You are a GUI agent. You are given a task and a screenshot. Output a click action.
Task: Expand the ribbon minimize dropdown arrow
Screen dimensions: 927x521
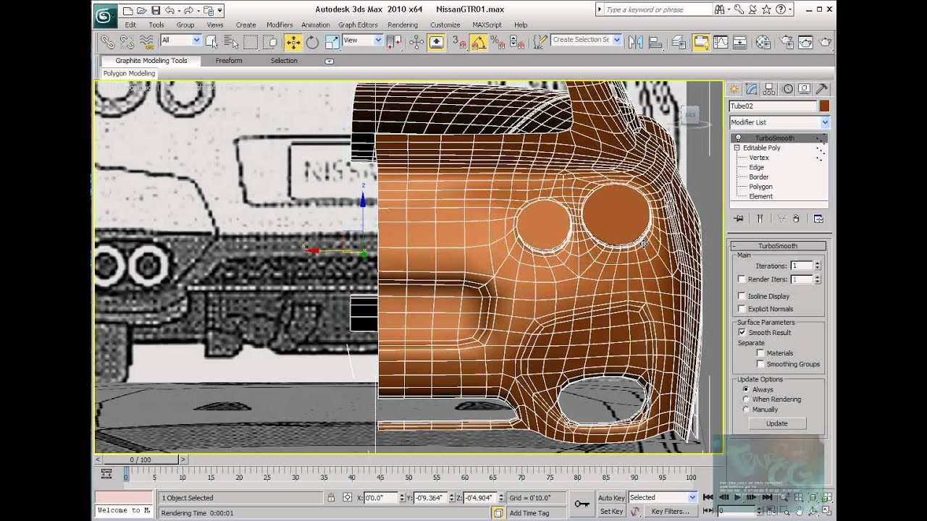point(329,62)
